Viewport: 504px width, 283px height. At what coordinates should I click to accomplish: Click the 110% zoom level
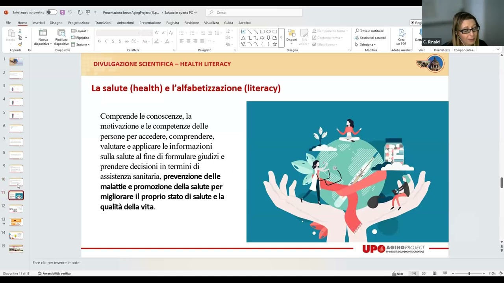pos(492,274)
